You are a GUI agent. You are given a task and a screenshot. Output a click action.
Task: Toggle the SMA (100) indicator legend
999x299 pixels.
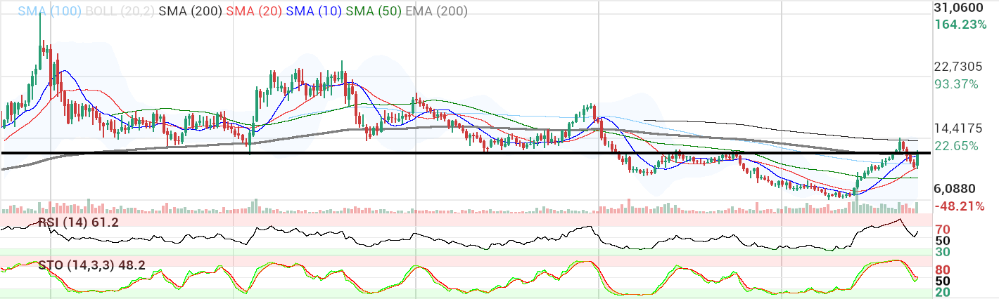coord(49,12)
